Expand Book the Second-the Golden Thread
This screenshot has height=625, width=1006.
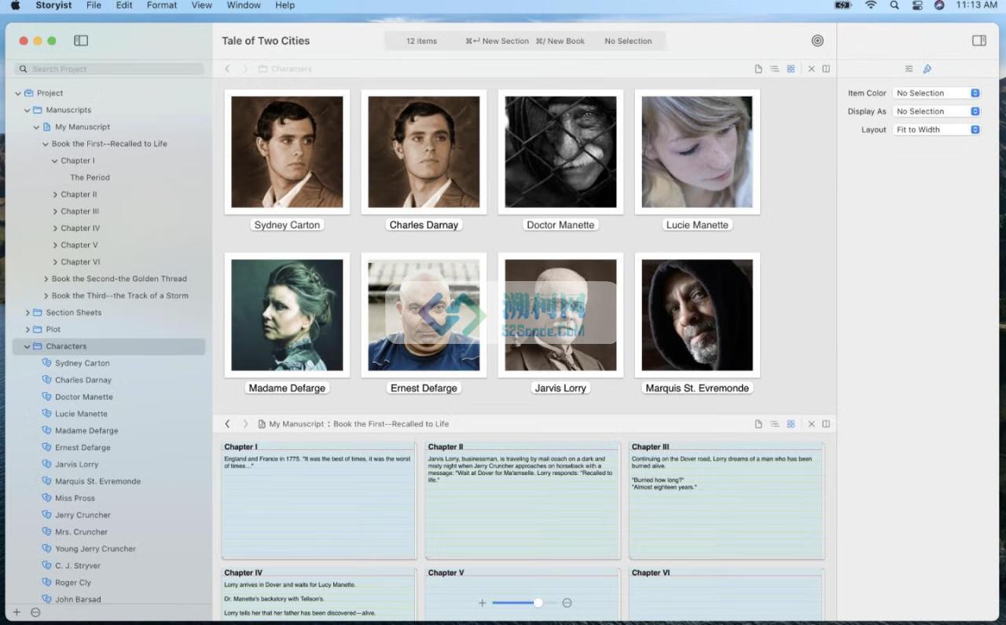tap(46, 279)
